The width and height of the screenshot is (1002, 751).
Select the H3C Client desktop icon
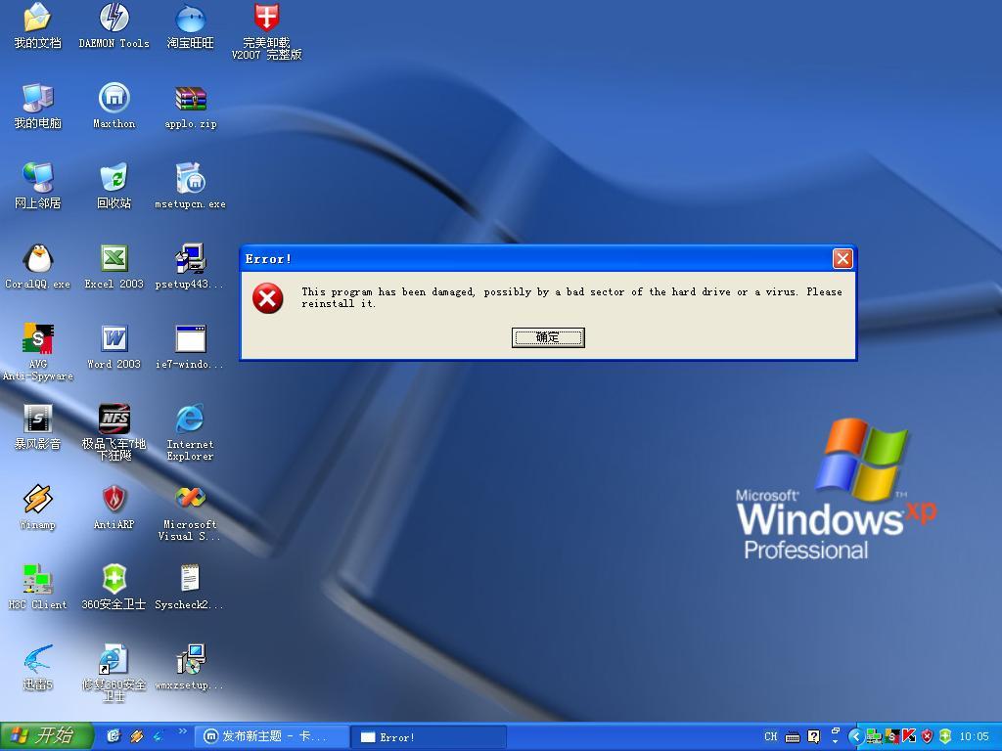click(x=38, y=588)
